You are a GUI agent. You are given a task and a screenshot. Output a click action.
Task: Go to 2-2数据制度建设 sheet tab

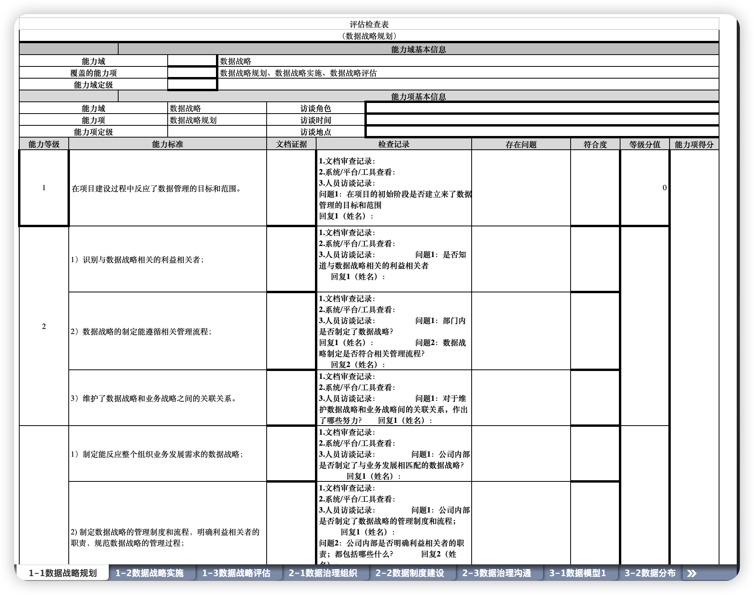point(410,573)
